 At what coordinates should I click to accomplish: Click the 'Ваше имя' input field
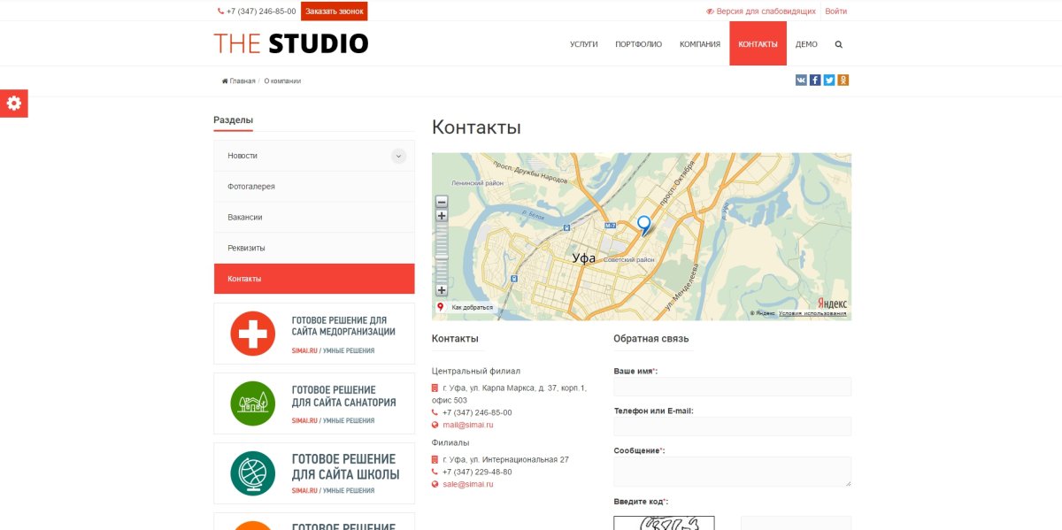(x=732, y=387)
